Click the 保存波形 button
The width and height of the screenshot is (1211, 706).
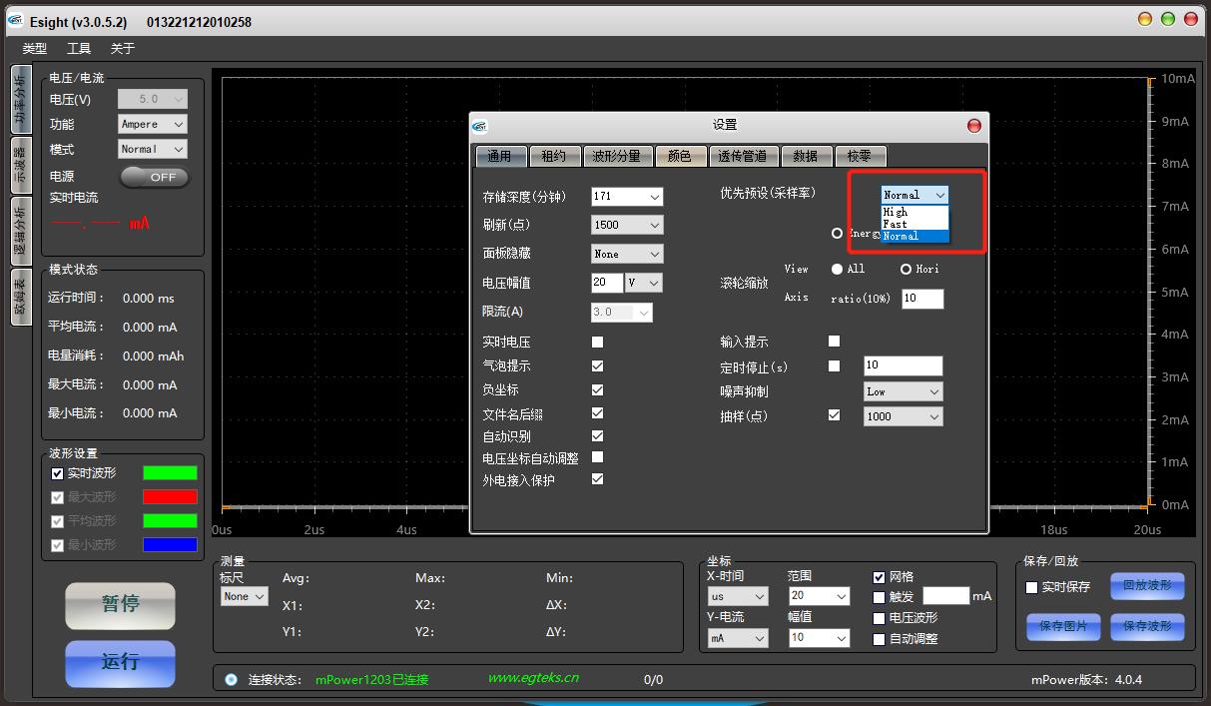(1147, 626)
